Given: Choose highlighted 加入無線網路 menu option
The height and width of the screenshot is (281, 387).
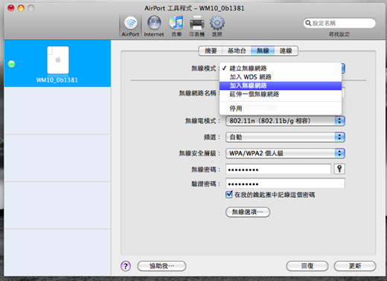Looking at the screenshot, I should click(x=281, y=85).
